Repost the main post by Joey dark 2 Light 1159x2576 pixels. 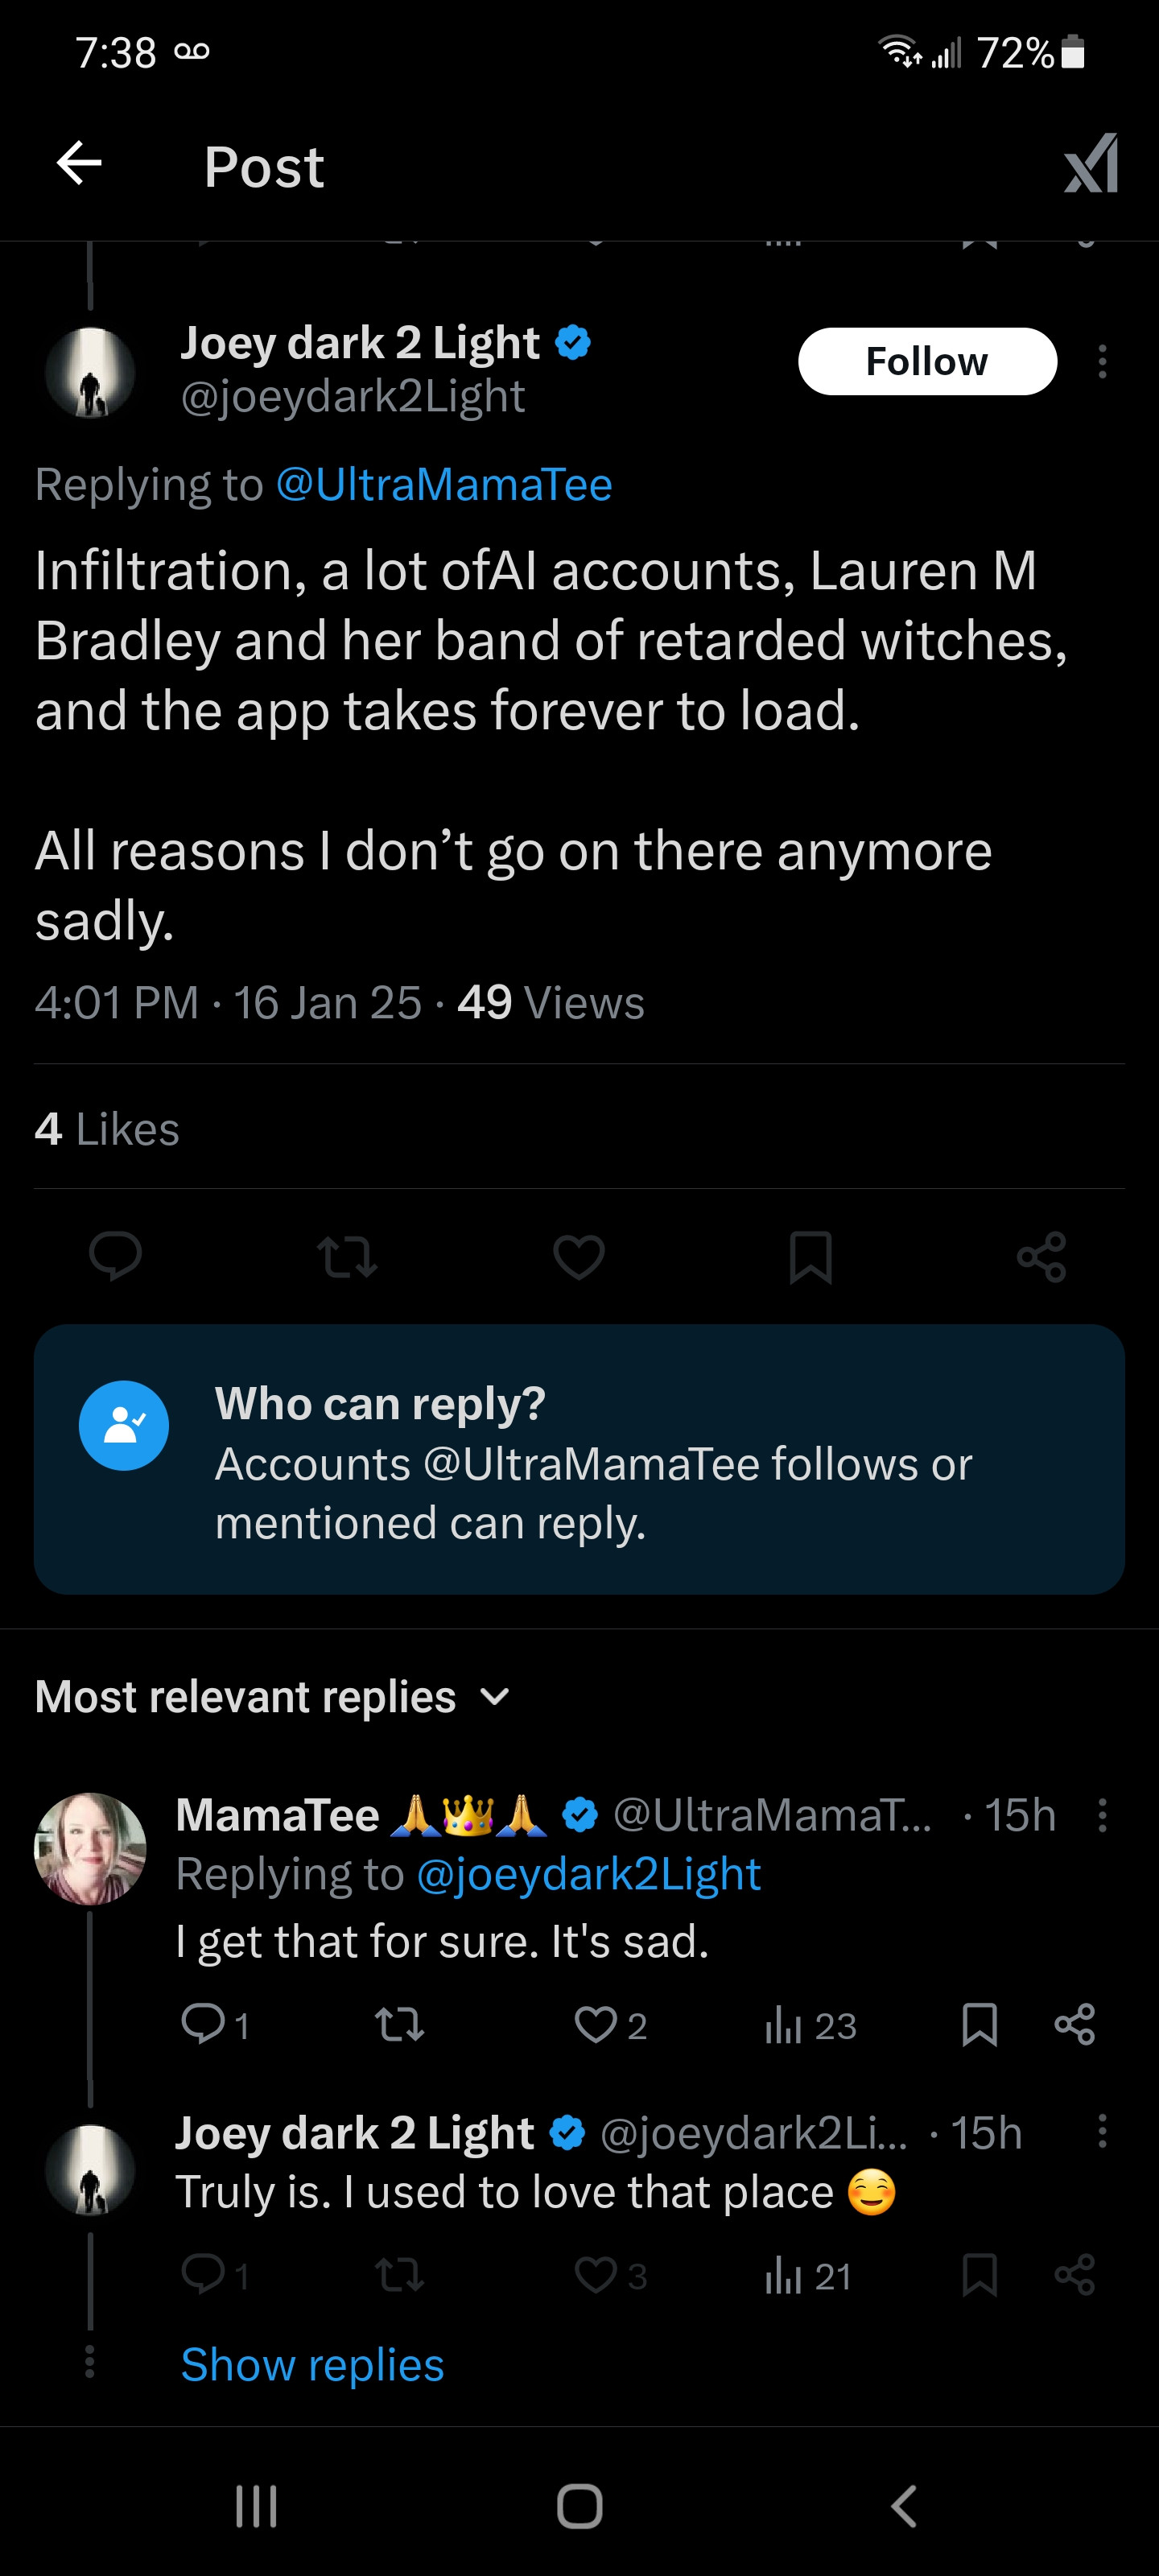point(347,1257)
